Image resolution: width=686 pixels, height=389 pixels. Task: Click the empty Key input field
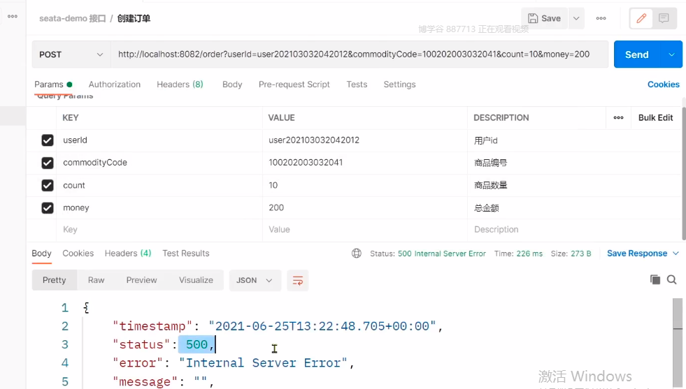coord(159,230)
